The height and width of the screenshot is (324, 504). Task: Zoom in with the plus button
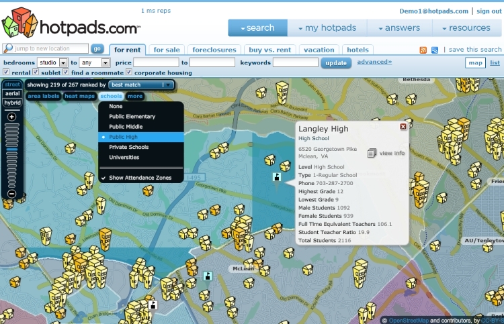(12, 117)
